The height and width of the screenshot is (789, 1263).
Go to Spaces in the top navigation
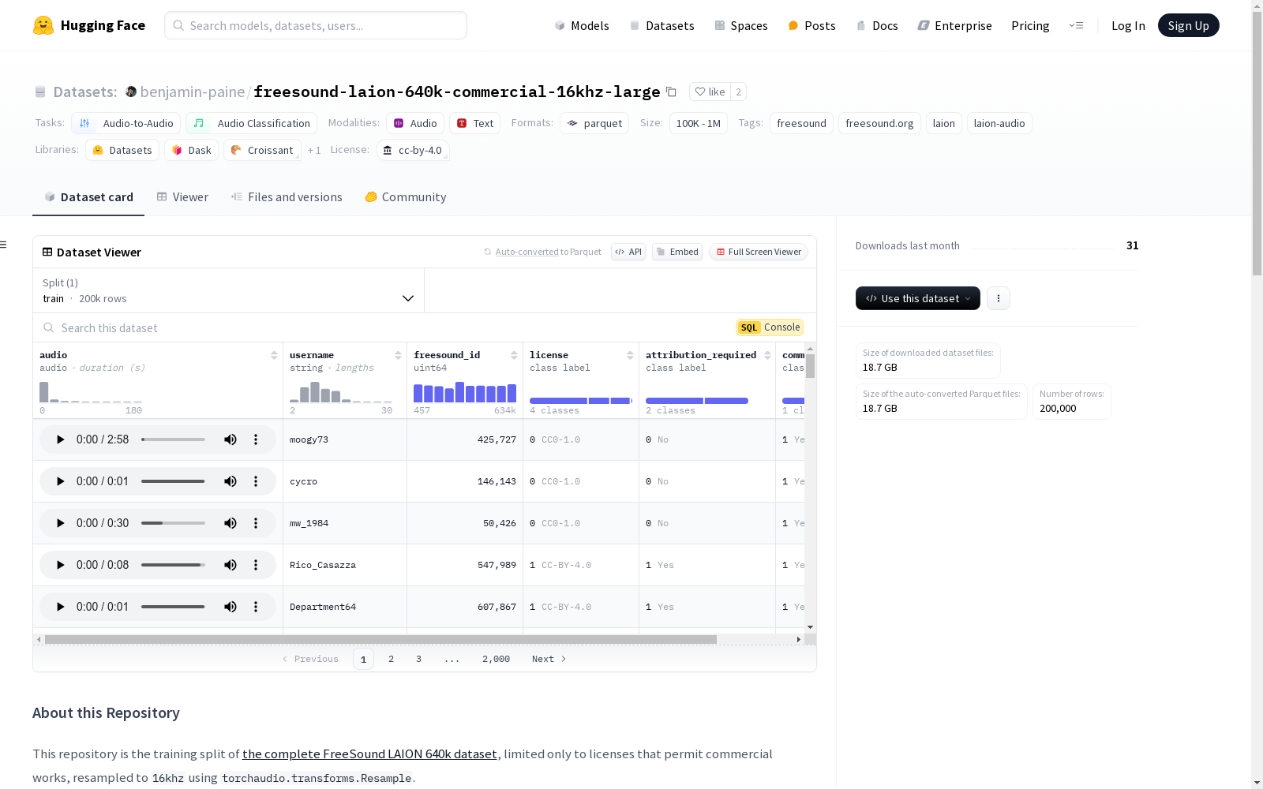tap(741, 25)
